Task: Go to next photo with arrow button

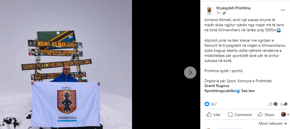Action: (x=190, y=73)
